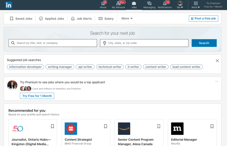Open the Work apps grid menu
The width and height of the screenshot is (227, 146).
point(195,5)
